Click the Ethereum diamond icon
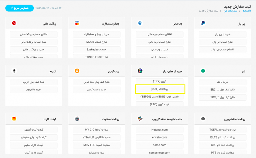The width and height of the screenshot is (256, 158). pyautogui.click(x=14, y=71)
